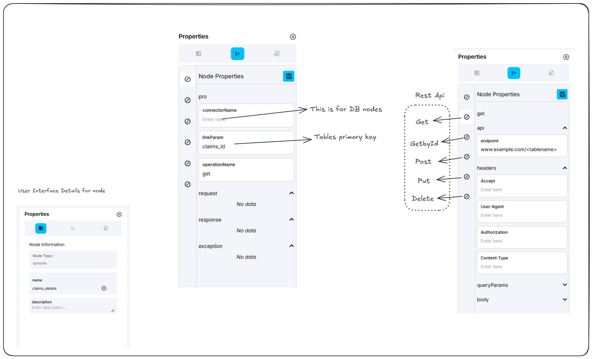Screen dimensions: 592x359
Task: Click the sidebar icon the Post arrow points to
Action: coord(466,157)
